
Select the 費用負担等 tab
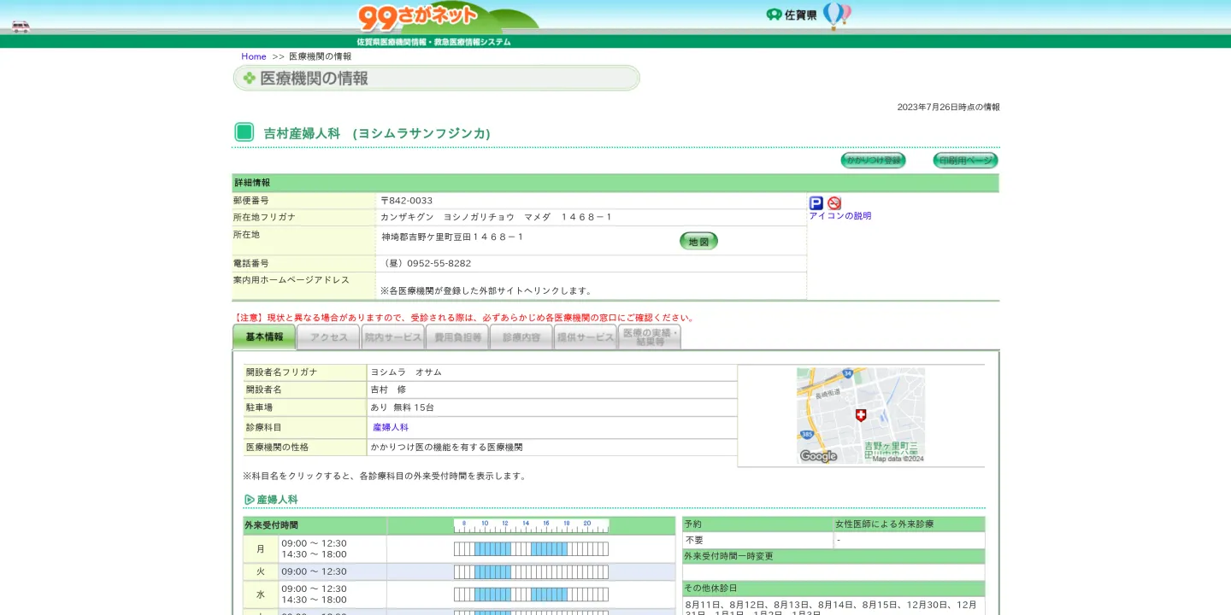tap(457, 337)
